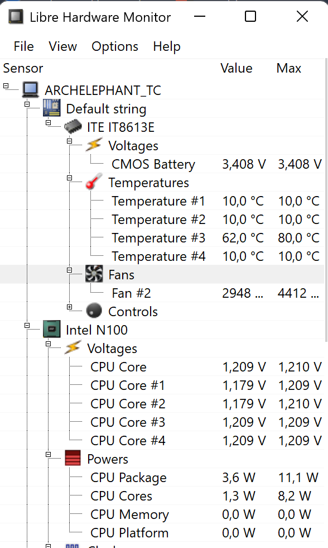Image resolution: width=328 pixels, height=548 pixels.
Task: Collapse the Temperatures section minus box
Action: click(x=69, y=178)
